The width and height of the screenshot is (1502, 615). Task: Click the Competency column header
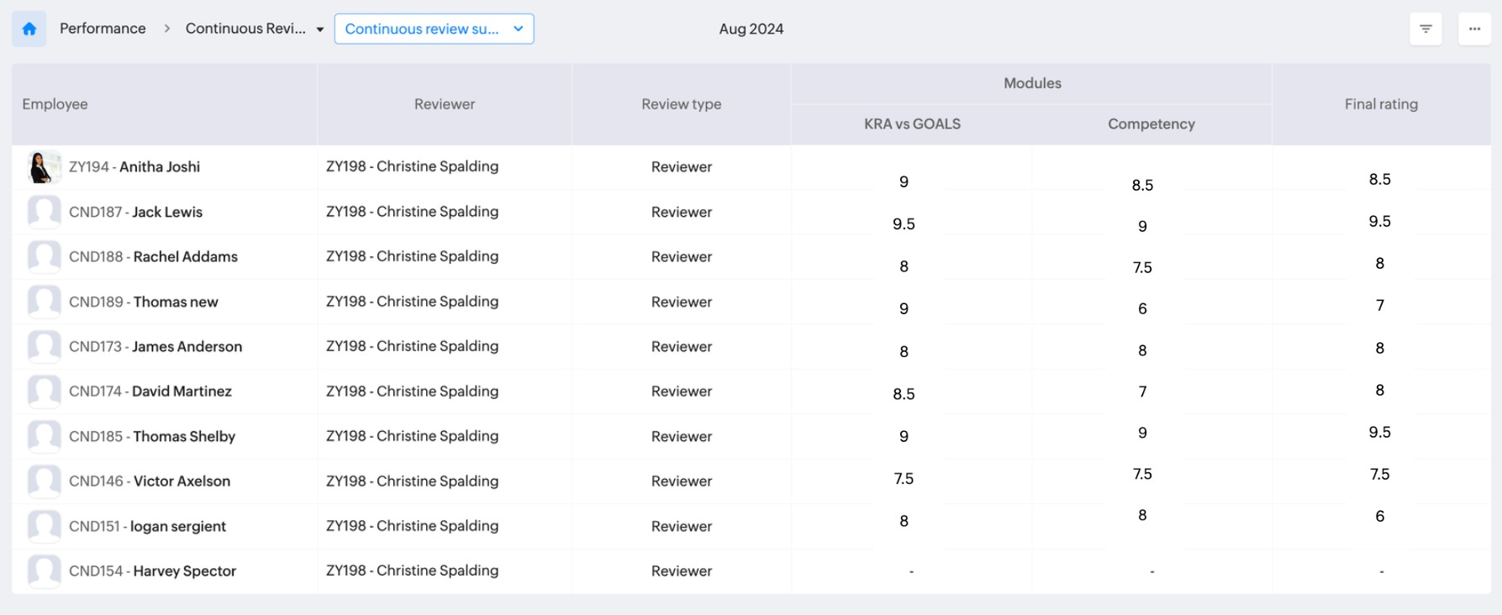tap(1151, 124)
